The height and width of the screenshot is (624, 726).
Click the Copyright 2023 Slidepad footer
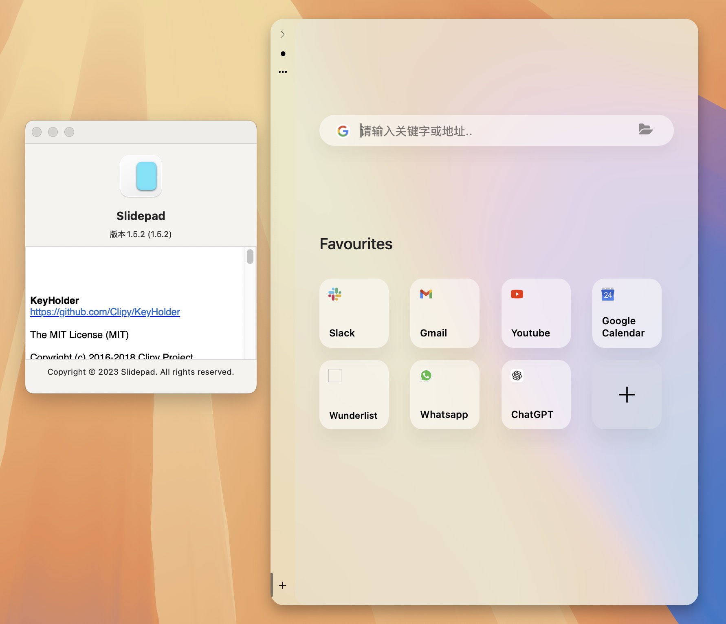[141, 372]
